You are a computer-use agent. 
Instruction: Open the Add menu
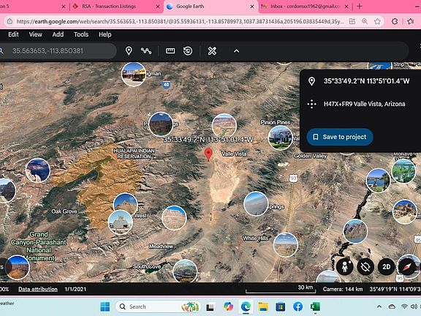tap(58, 34)
